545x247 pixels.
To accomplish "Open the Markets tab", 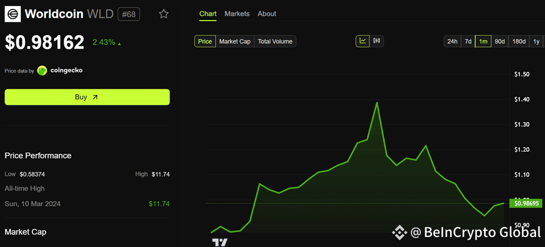I will pos(237,14).
